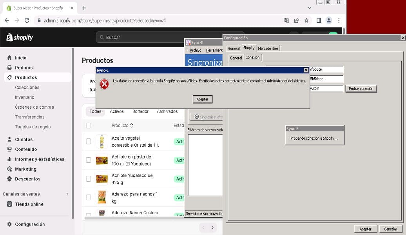406x235 pixels.
Task: Click Aceptar in the Configuración window
Action: click(x=365, y=229)
